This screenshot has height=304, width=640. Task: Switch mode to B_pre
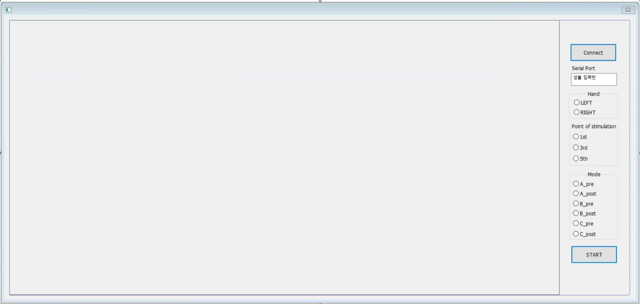[x=583, y=204]
